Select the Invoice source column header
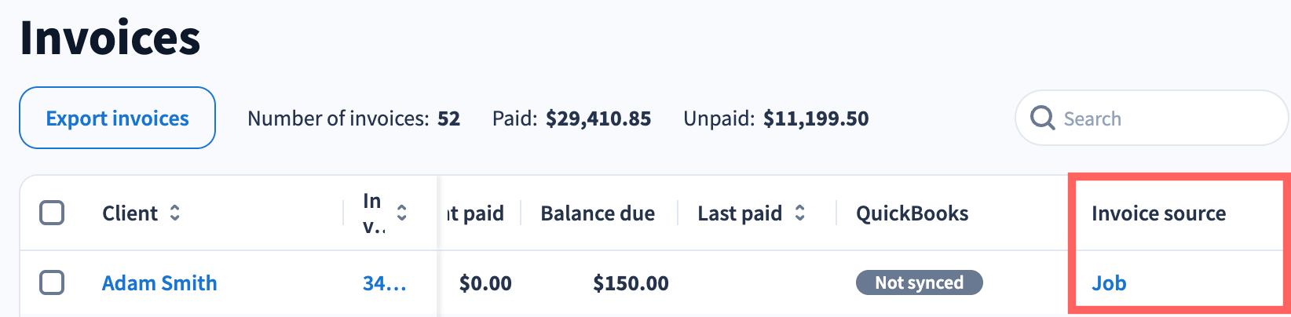Viewport: 1291px width, 317px height. [1158, 213]
